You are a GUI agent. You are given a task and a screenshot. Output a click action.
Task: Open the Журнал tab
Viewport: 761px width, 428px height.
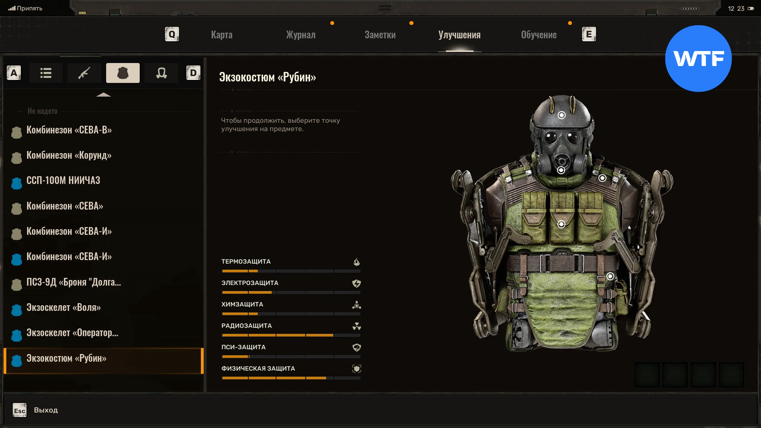click(301, 35)
